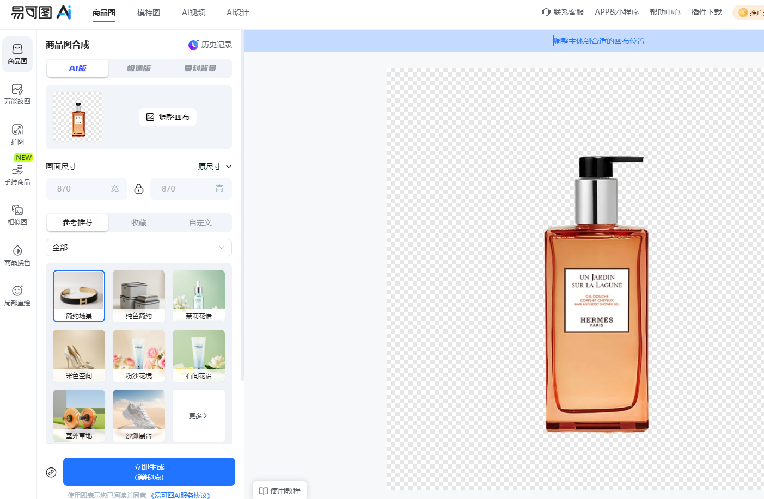Screen dimensions: 764x499
Task: Click the 立即生成 generate button
Action: point(149,472)
